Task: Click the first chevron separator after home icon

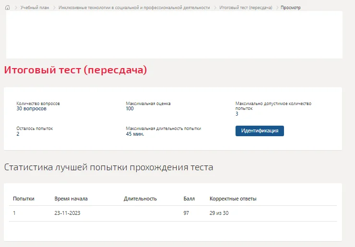Action: (16, 8)
